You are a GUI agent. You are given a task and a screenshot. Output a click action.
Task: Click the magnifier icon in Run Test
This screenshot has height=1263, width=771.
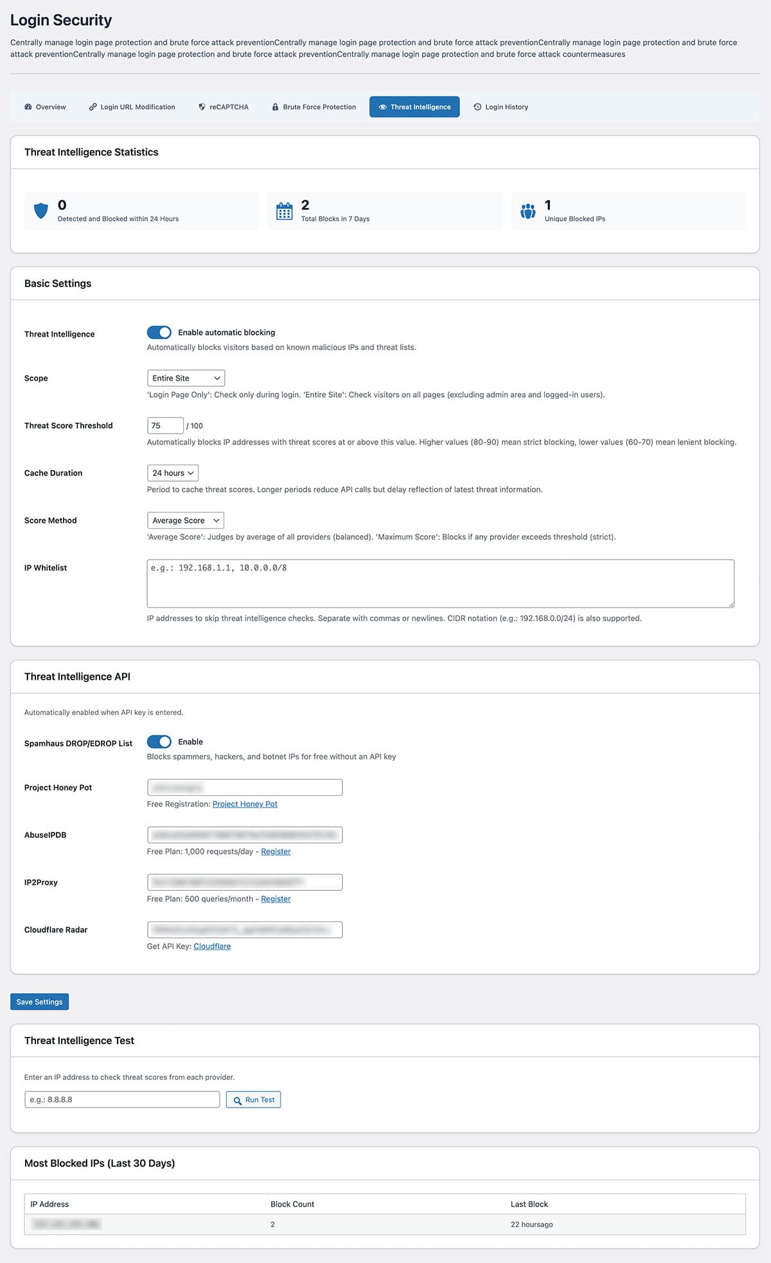(x=237, y=1100)
